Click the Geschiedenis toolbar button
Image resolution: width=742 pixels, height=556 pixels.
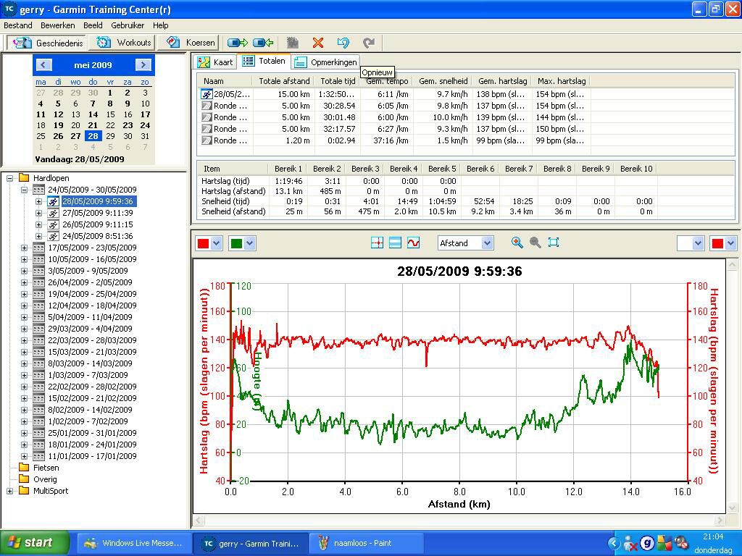47,43
